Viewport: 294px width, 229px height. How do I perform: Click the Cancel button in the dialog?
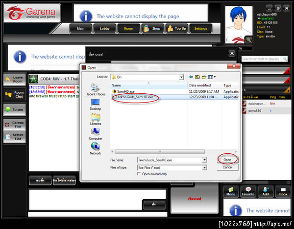click(227, 167)
